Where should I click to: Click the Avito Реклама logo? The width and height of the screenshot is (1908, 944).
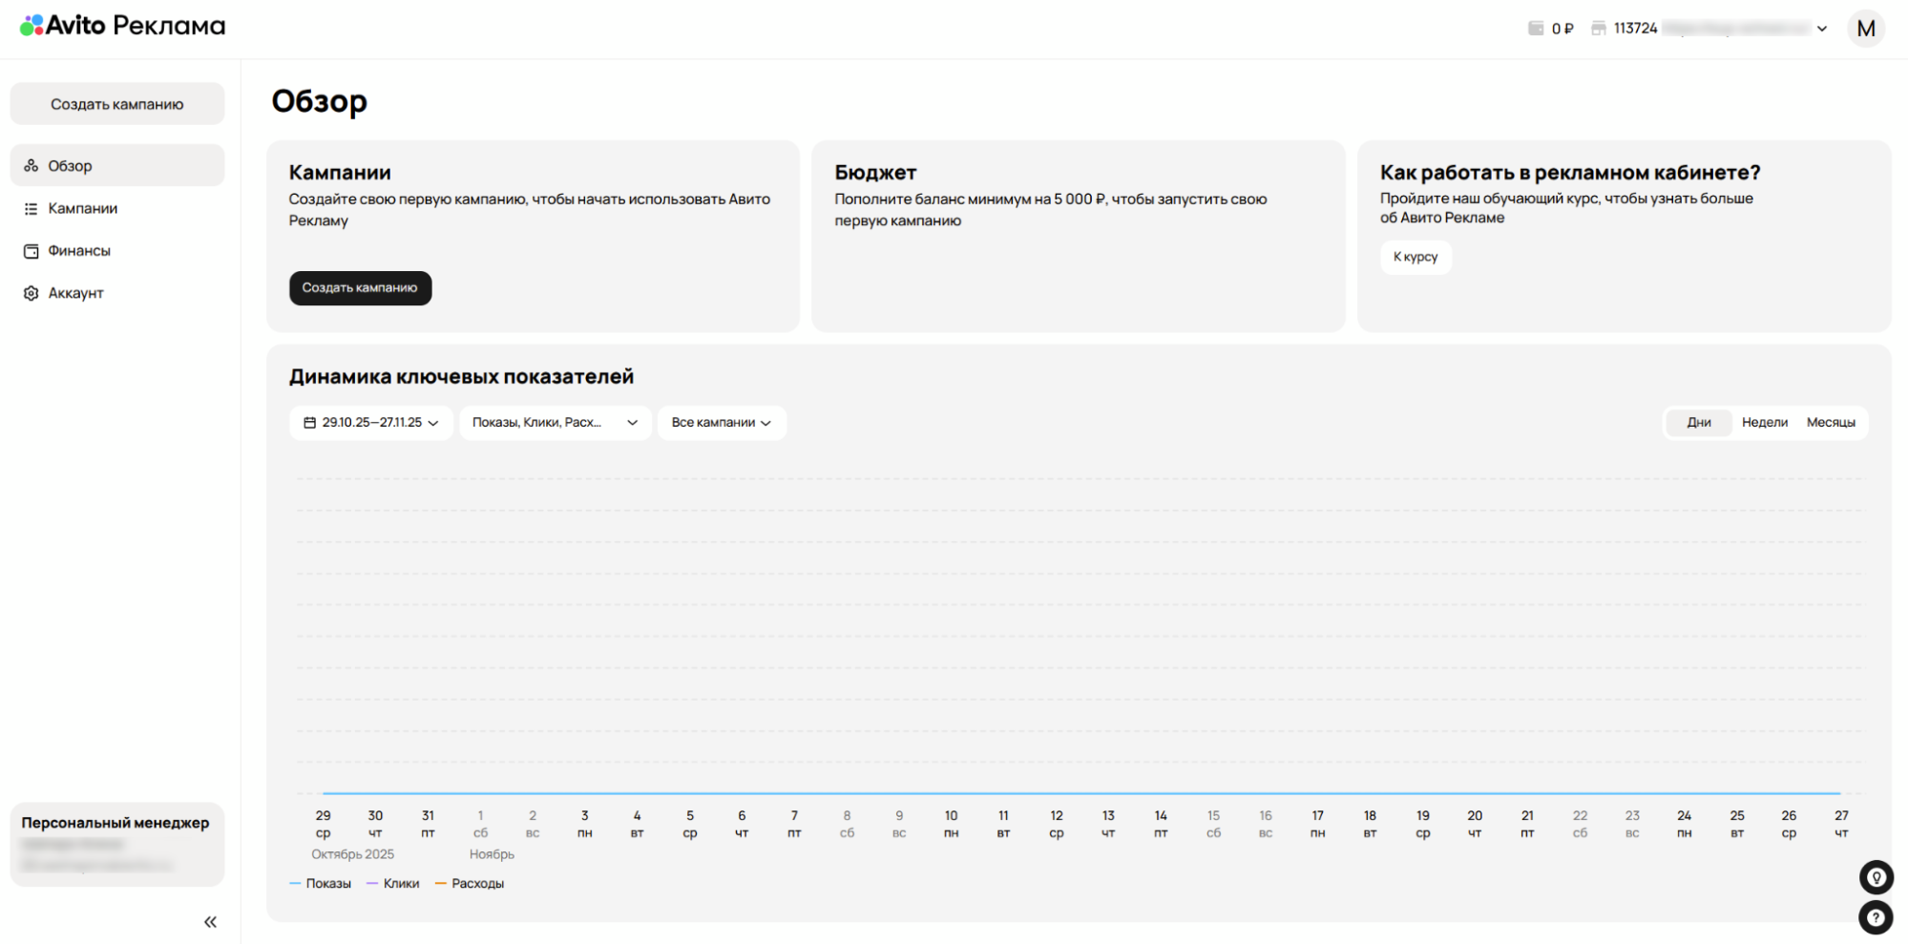coord(122,26)
